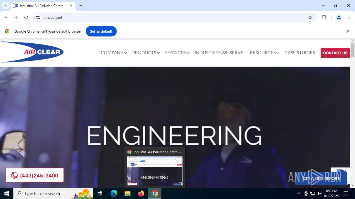Close the Industrial Air Pollution Control tab
Viewport: 355px width, 199px height.
(71, 6)
